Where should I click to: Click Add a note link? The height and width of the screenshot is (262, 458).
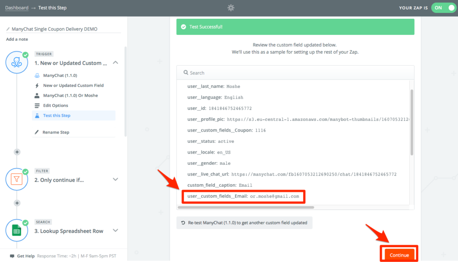point(17,39)
